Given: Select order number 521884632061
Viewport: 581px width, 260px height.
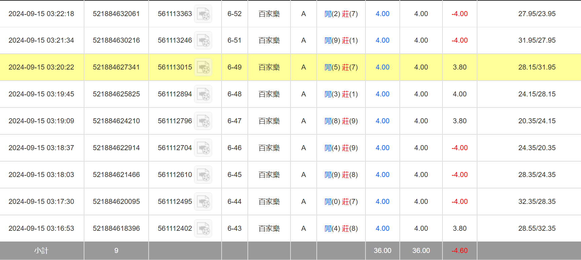Looking at the screenshot, I should pos(116,14).
